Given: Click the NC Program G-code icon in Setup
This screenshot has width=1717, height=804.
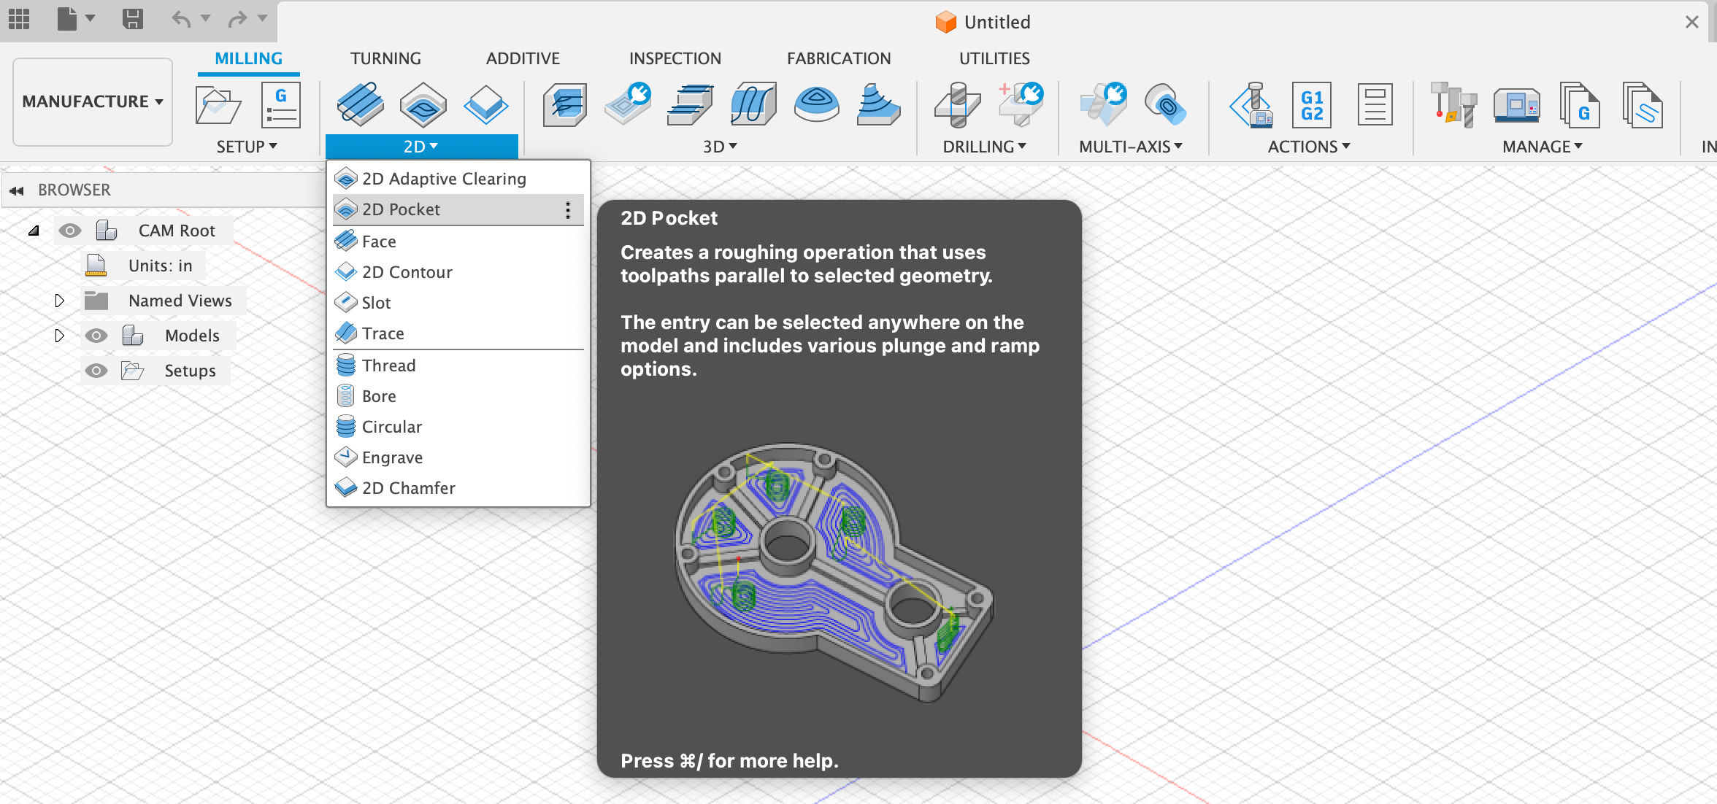Looking at the screenshot, I should pos(281,106).
